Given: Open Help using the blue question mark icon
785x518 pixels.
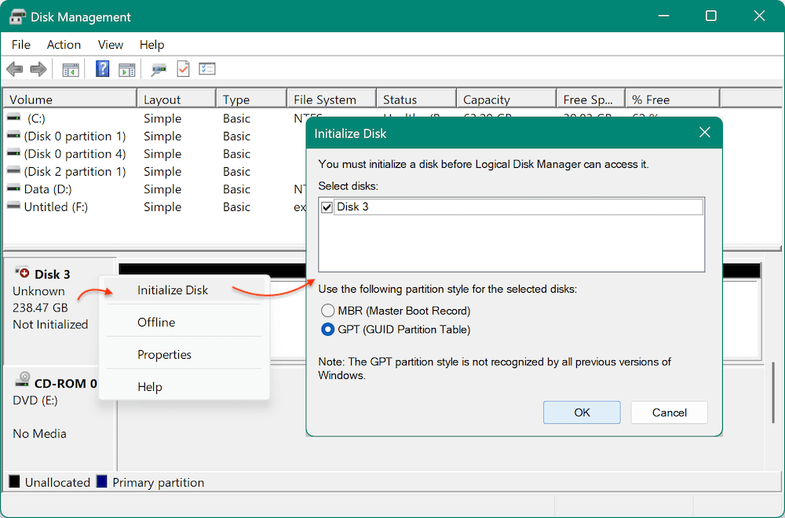Looking at the screenshot, I should click(x=102, y=68).
